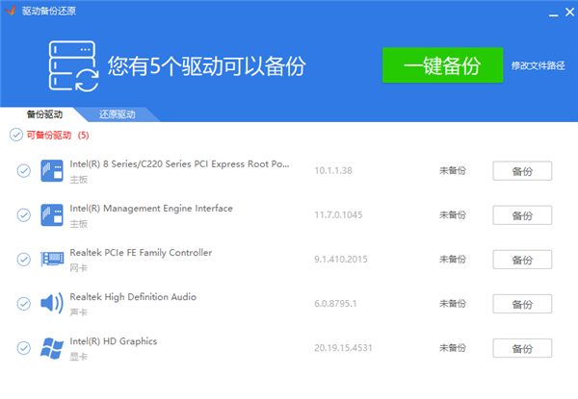Toggle the select-all 可备份驱动 checkbox
578x399 pixels.
[15, 135]
